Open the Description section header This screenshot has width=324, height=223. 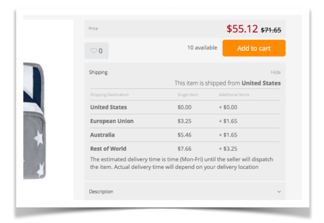click(185, 191)
